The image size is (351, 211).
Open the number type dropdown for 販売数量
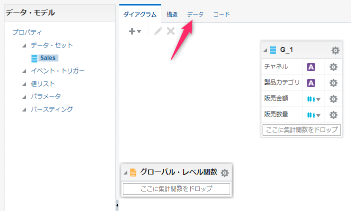coord(314,115)
